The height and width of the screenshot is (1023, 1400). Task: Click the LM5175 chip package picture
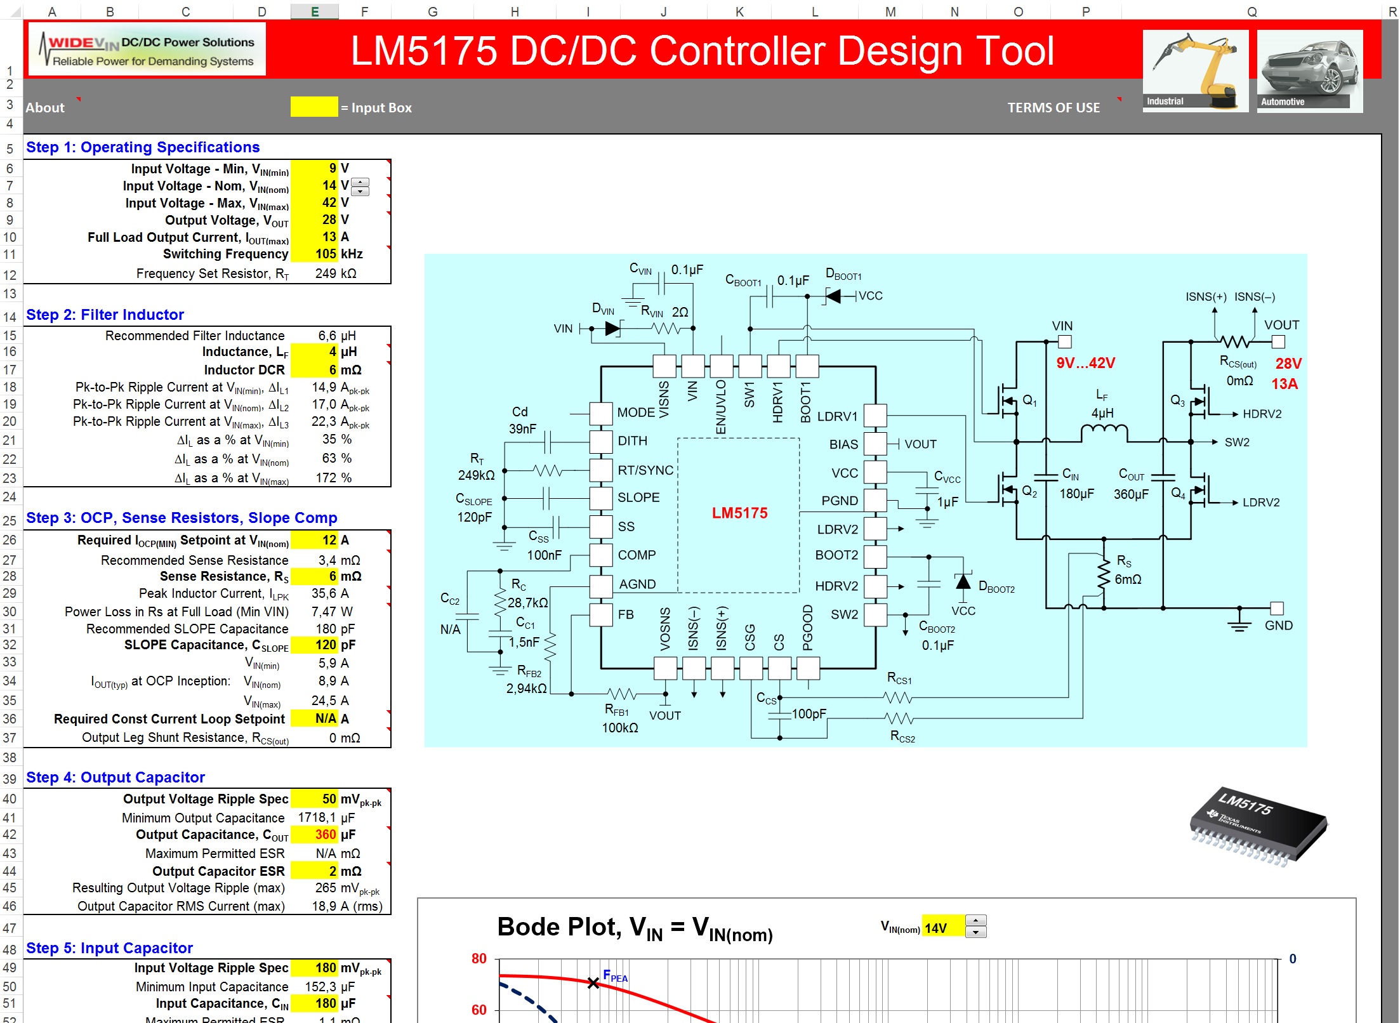tap(1258, 827)
